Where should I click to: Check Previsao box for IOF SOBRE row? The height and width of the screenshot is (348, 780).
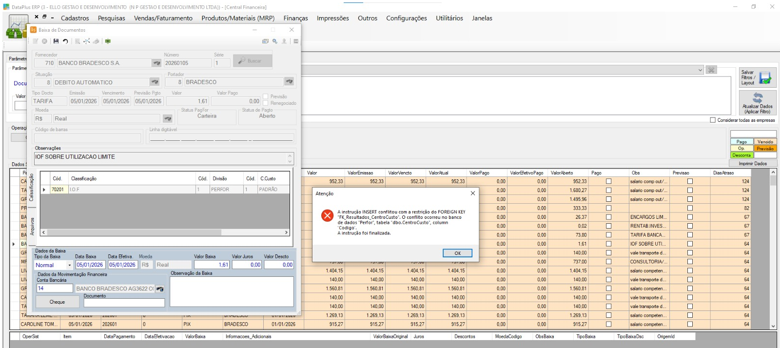(x=690, y=244)
